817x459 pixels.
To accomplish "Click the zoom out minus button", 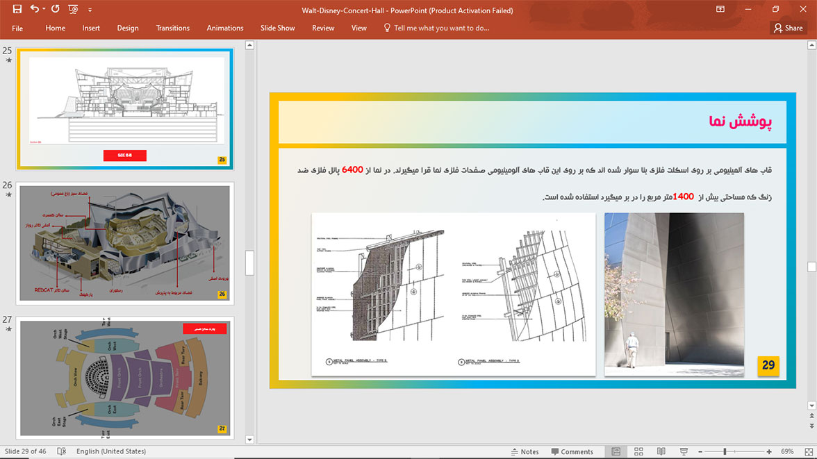I will coord(700,451).
